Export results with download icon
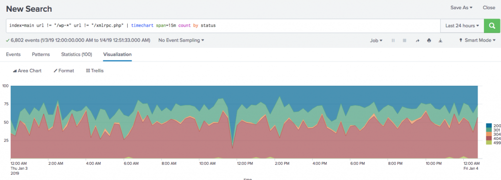This screenshot has height=180, width=501. [x=440, y=40]
